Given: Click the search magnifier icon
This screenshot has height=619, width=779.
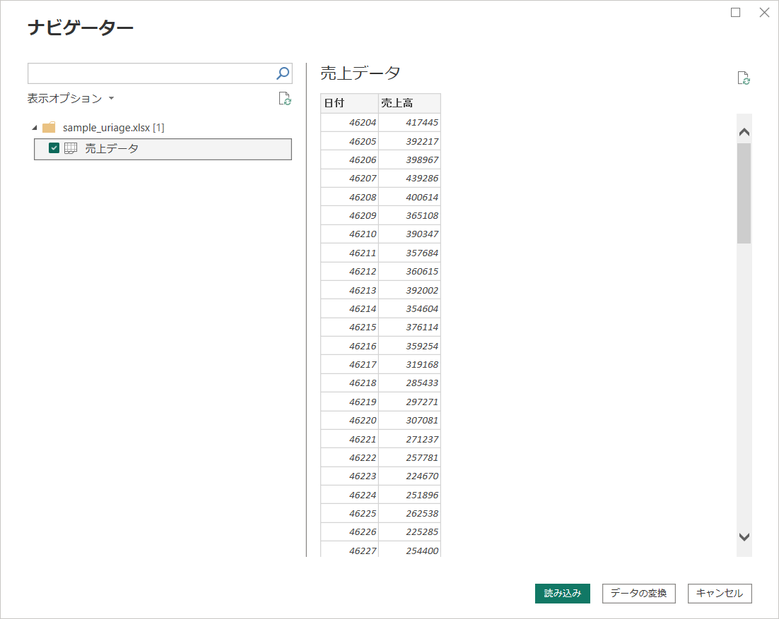Looking at the screenshot, I should click(283, 73).
